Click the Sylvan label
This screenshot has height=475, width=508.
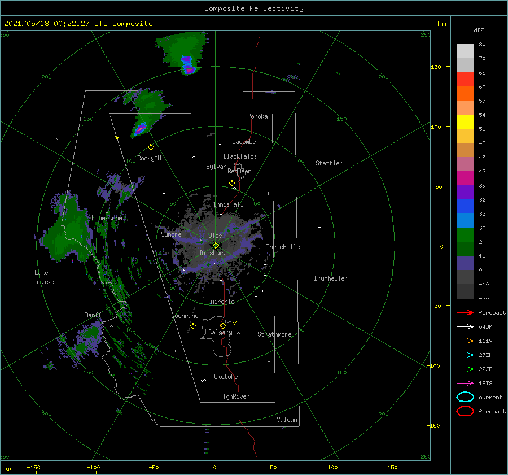216,167
